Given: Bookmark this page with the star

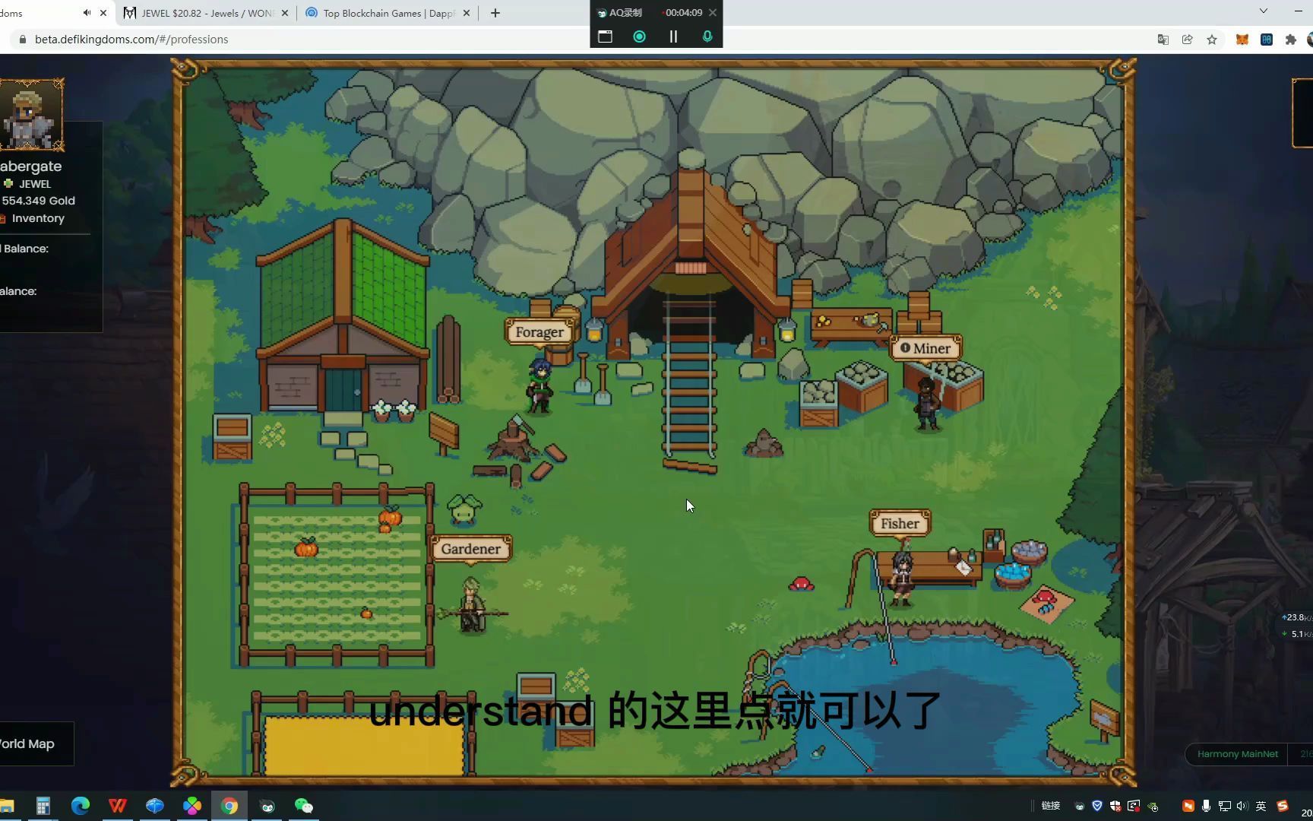Looking at the screenshot, I should [x=1212, y=40].
